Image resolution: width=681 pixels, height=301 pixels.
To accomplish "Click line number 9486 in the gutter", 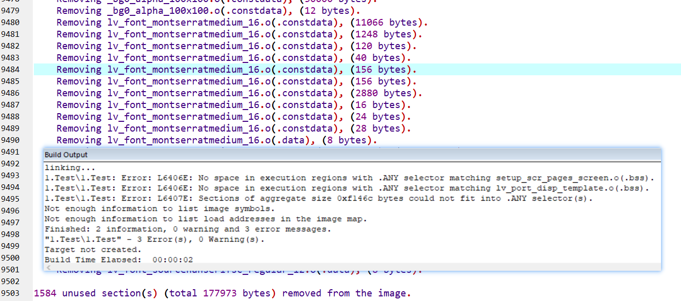I will pyautogui.click(x=10, y=93).
